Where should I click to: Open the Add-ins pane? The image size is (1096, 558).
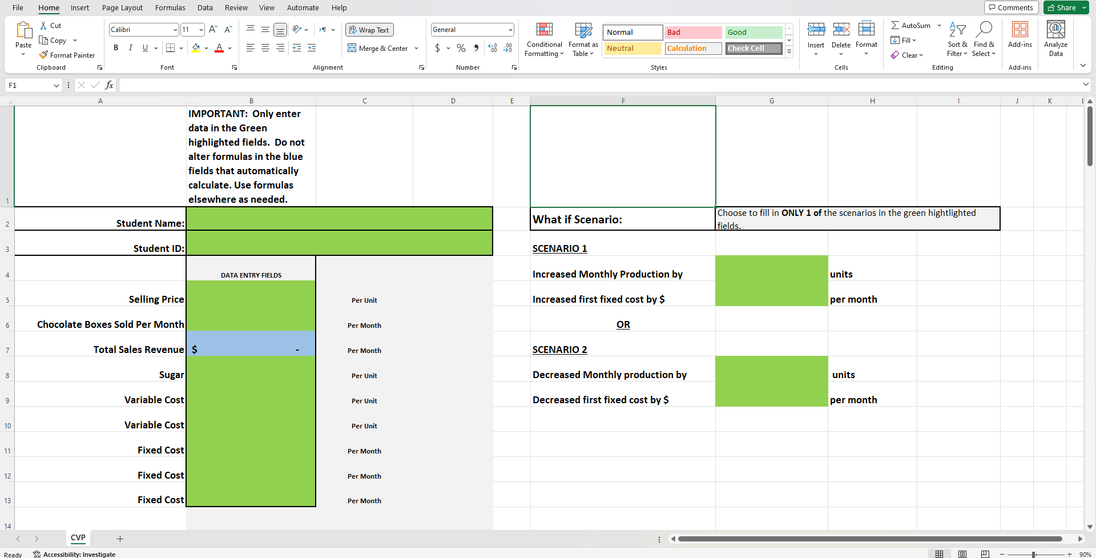(1020, 34)
